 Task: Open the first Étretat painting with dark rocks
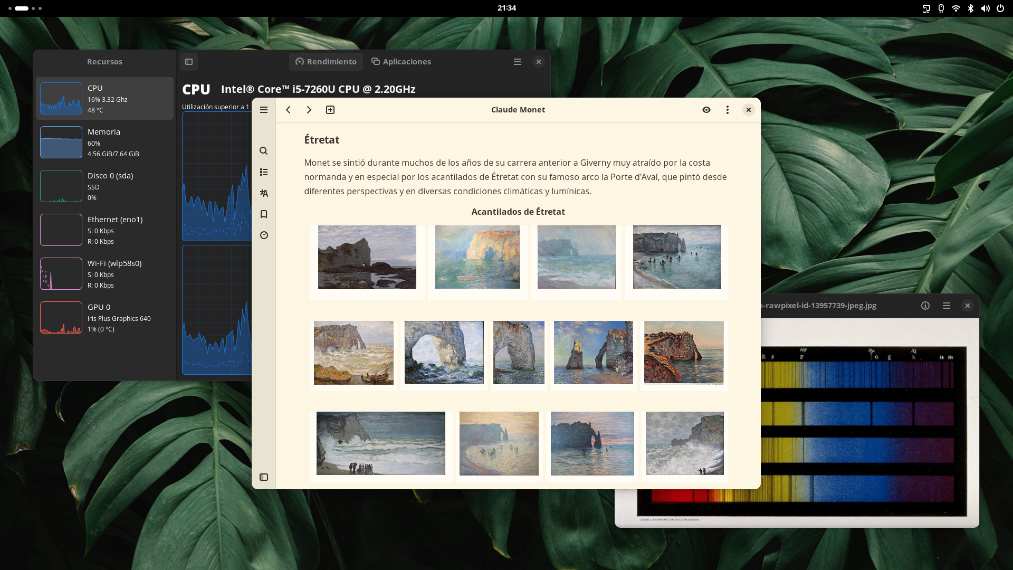point(367,258)
